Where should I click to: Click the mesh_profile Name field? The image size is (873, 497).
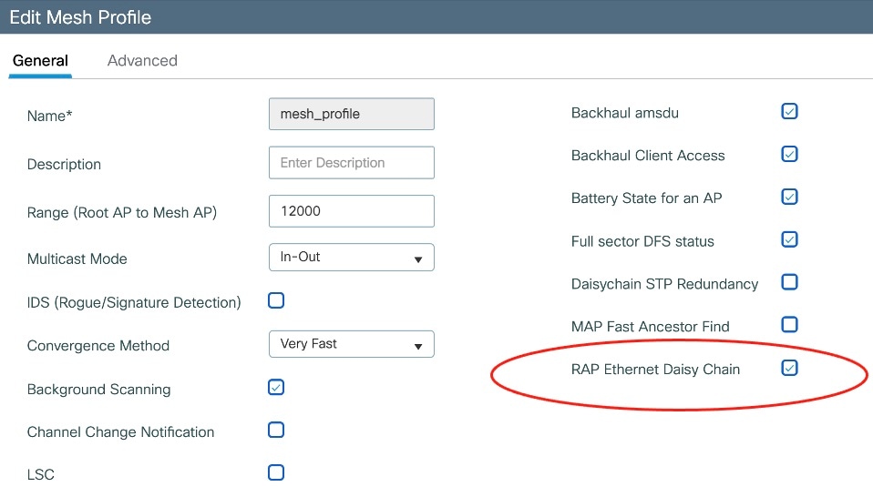352,114
